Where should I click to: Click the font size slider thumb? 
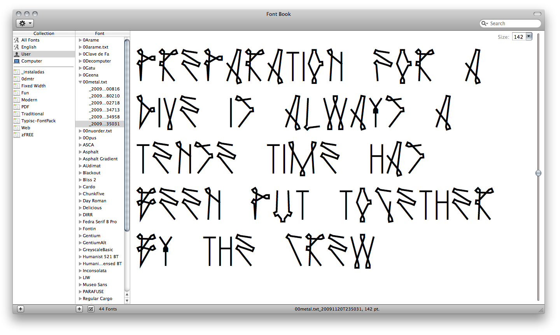538,173
